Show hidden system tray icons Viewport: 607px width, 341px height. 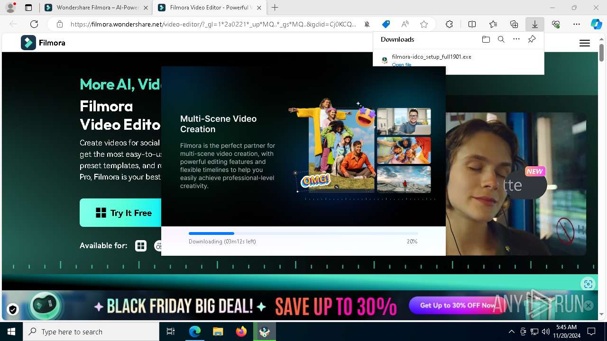pos(511,332)
